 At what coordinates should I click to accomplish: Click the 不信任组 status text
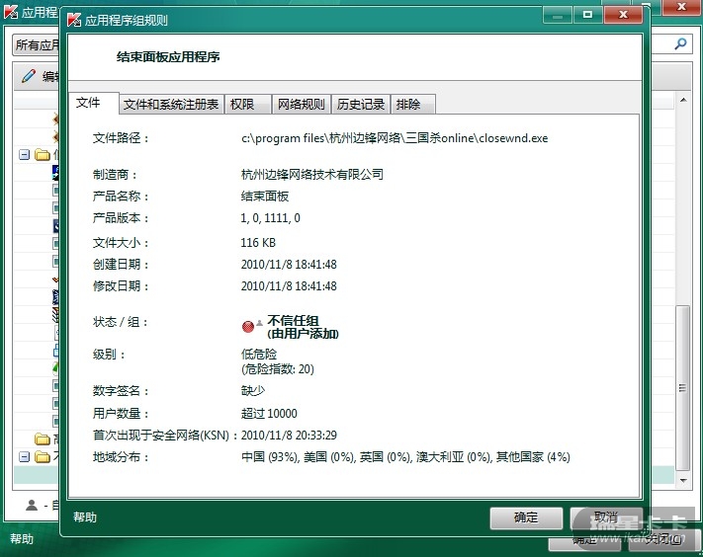[x=293, y=321]
